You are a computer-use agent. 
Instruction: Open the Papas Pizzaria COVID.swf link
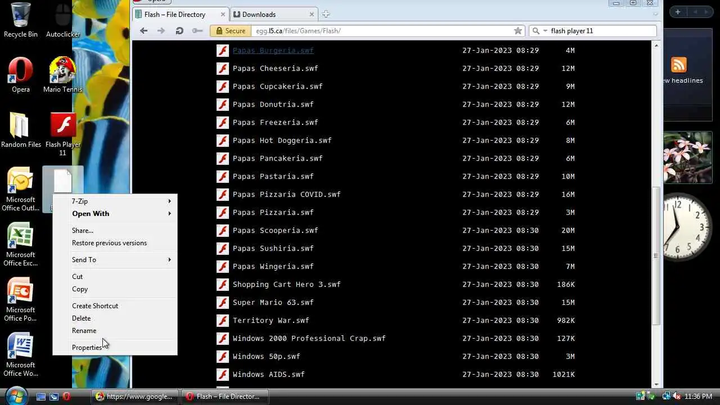pyautogui.click(x=286, y=194)
